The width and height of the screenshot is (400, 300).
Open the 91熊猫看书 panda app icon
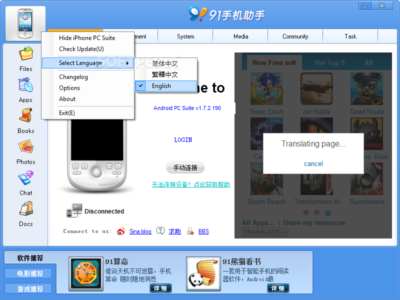pos(203,273)
